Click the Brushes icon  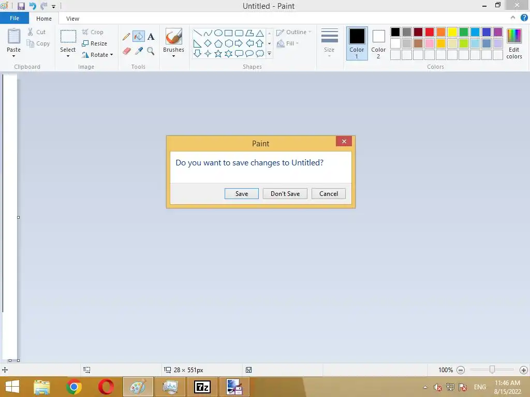[174, 36]
